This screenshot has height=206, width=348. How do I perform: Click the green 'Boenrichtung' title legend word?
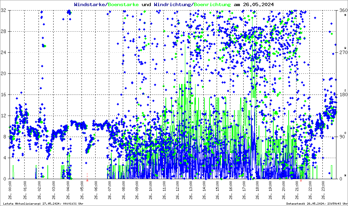click(212, 4)
